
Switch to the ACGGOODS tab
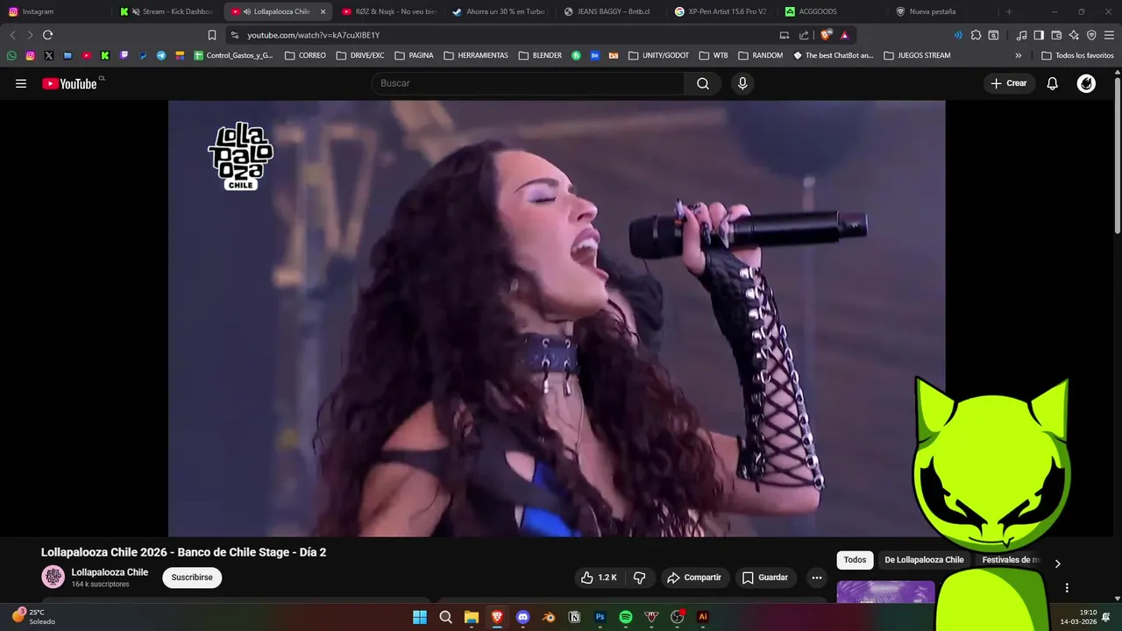(833, 11)
